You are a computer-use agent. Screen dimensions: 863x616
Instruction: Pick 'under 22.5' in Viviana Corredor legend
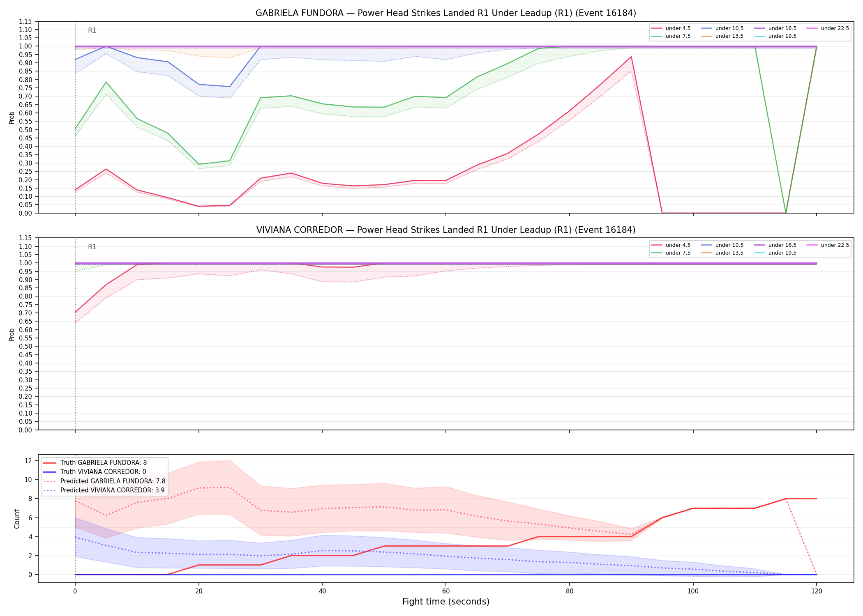(x=828, y=245)
